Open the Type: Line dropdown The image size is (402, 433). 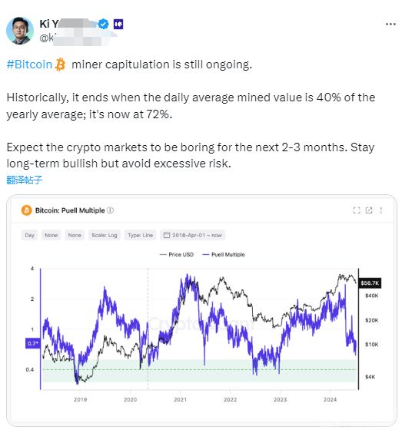(140, 235)
